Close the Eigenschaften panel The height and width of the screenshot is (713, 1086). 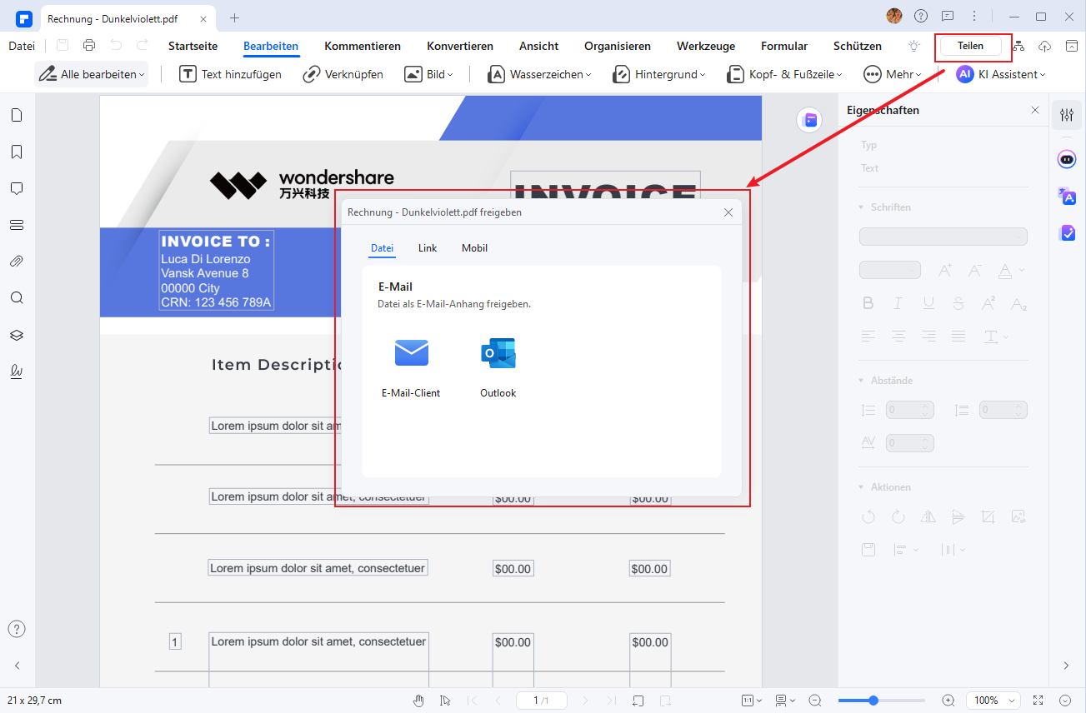(1035, 110)
